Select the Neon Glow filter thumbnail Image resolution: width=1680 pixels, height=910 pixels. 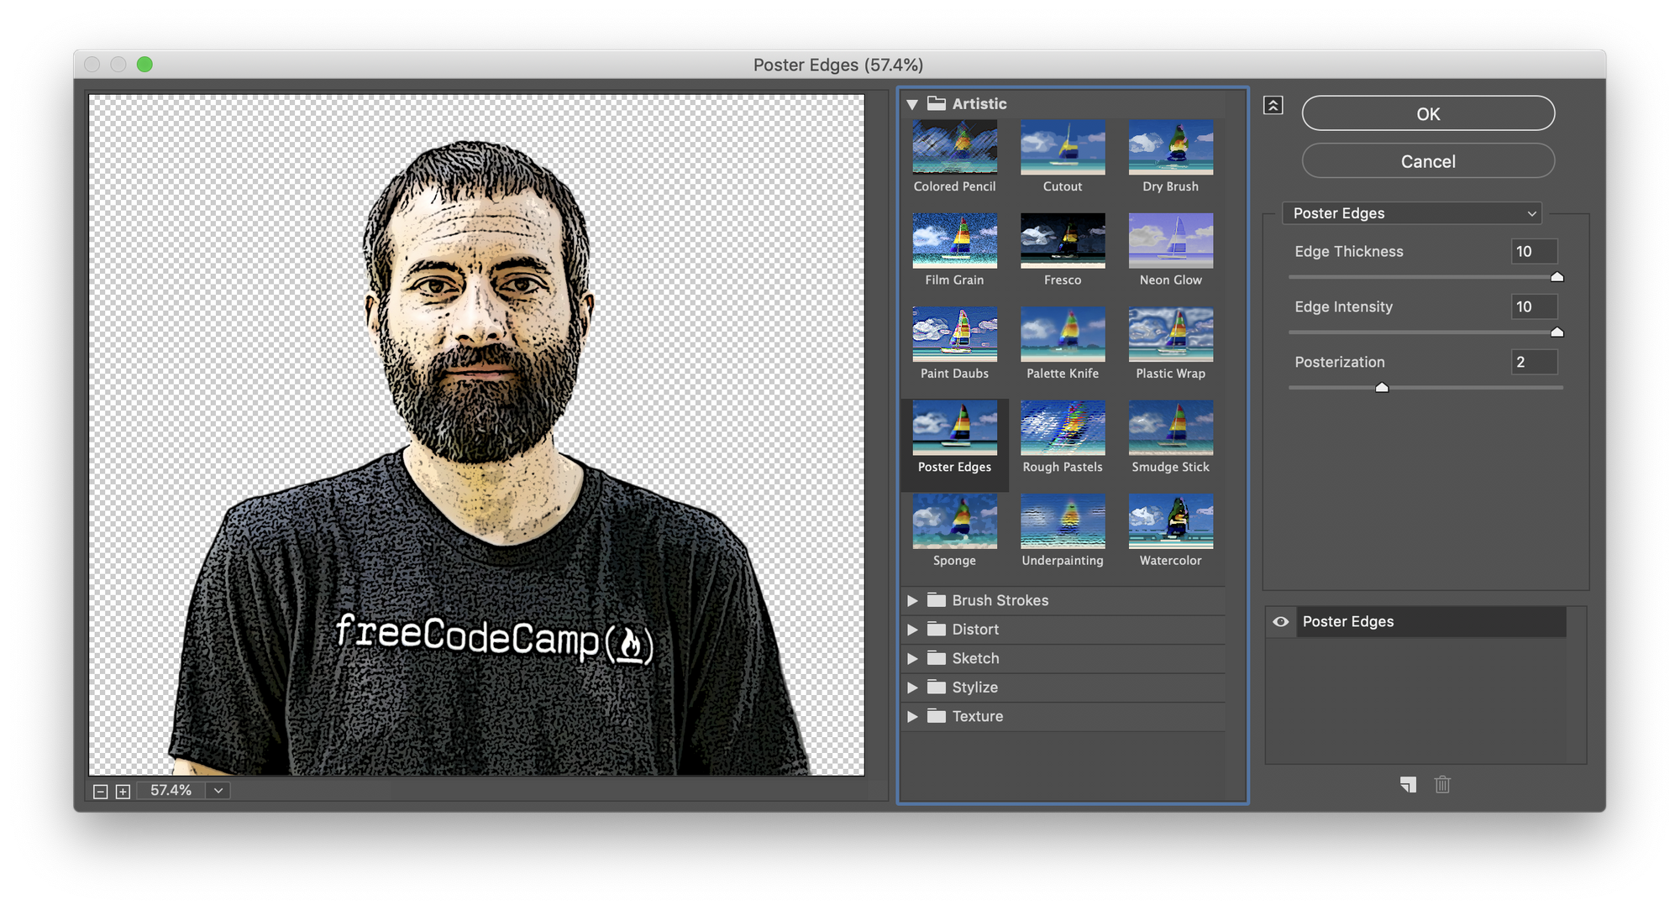point(1170,240)
